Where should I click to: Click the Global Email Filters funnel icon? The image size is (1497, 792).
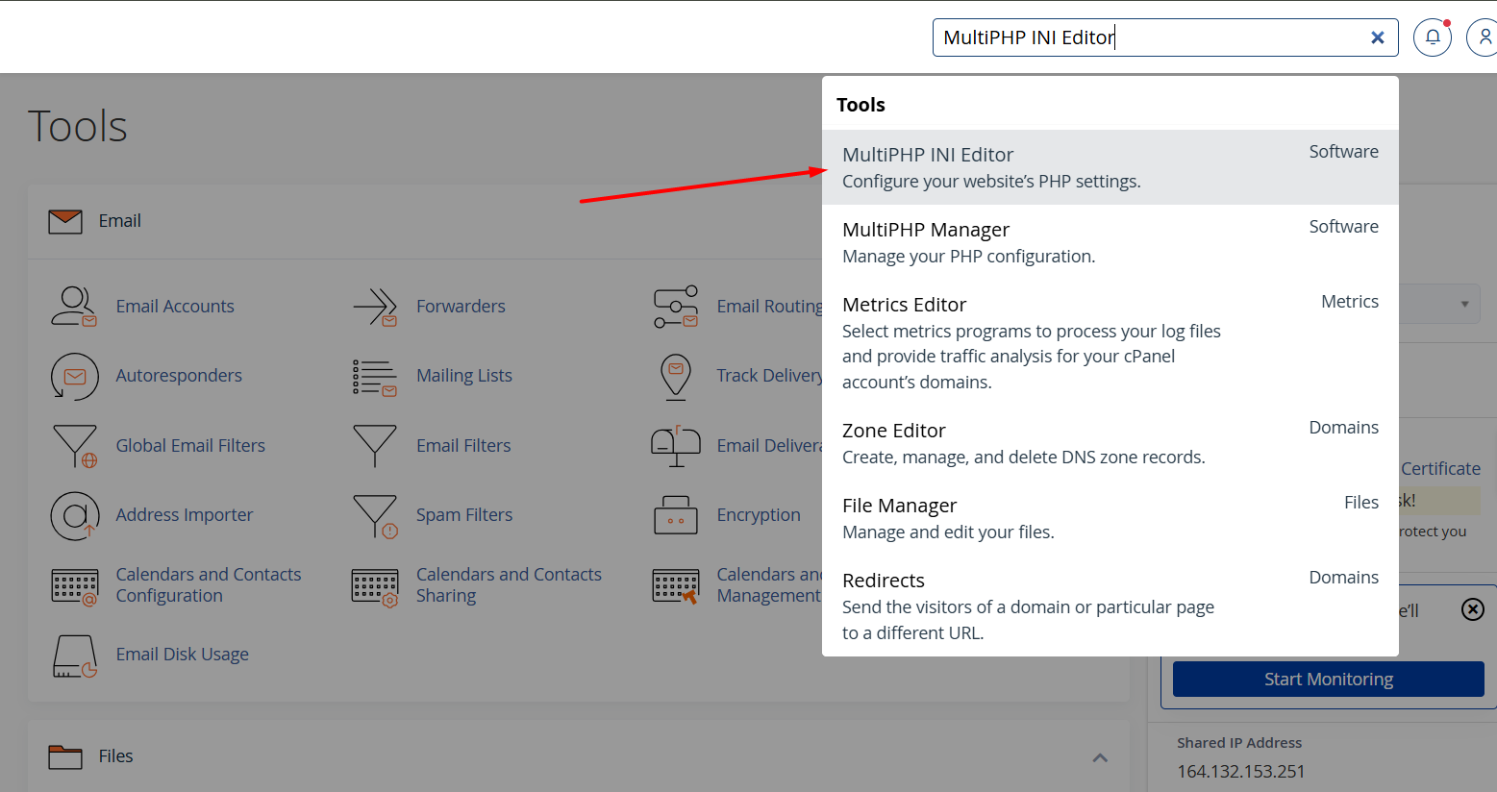point(75,446)
